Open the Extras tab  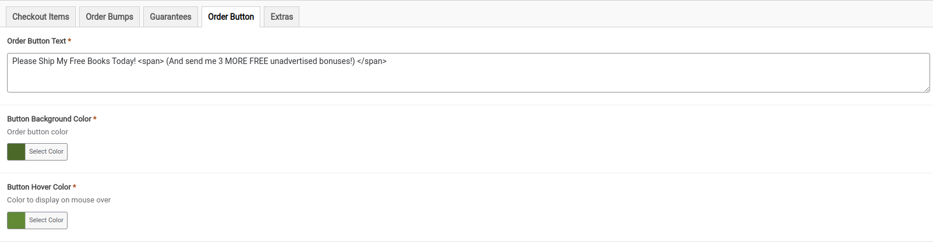(x=282, y=17)
